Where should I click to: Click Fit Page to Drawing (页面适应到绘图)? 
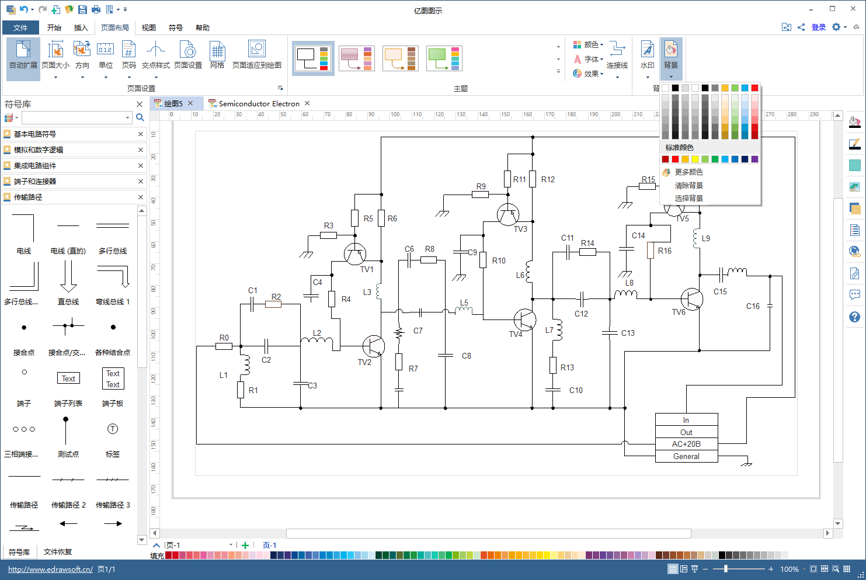pos(257,55)
